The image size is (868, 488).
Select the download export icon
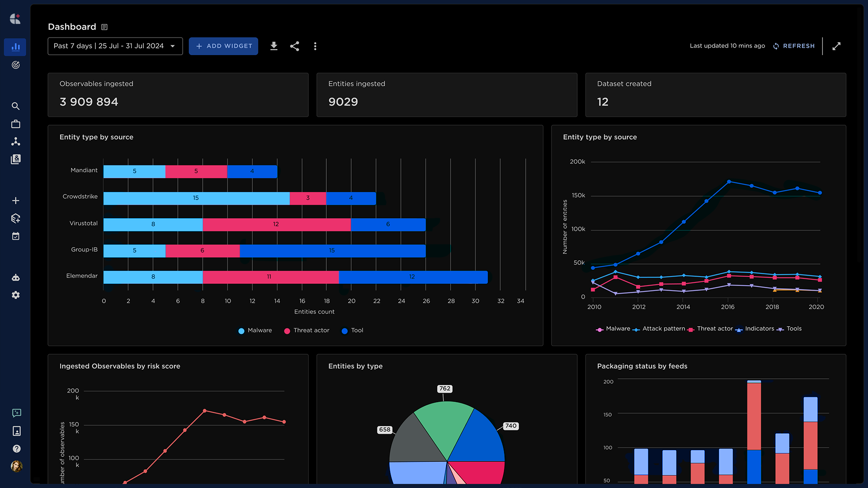[274, 46]
